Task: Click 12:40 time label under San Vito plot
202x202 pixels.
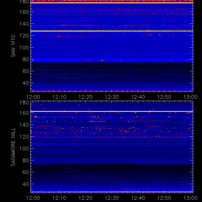Action: [138, 97]
